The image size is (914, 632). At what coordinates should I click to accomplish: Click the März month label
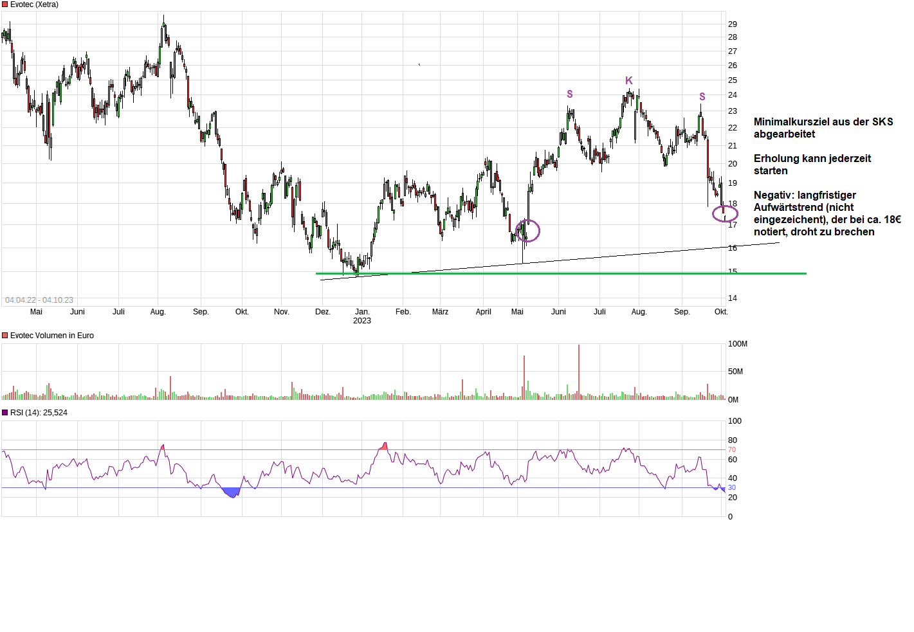click(441, 312)
